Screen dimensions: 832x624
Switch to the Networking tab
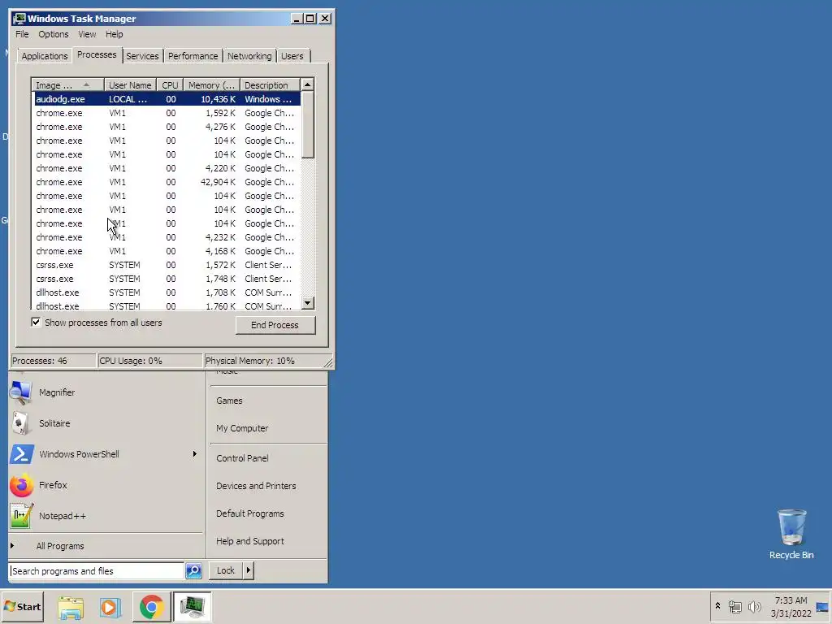(249, 56)
